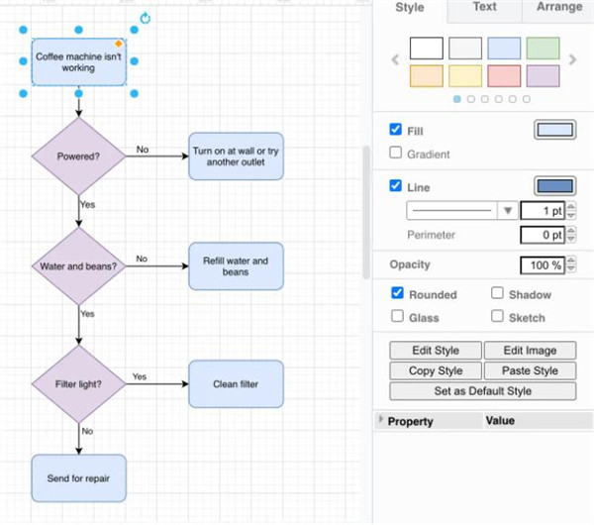The width and height of the screenshot is (594, 525).
Task: Toggle the Sketch checkbox
Action: 498,318
